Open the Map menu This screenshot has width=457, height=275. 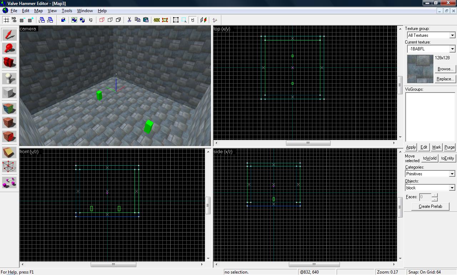pos(38,11)
